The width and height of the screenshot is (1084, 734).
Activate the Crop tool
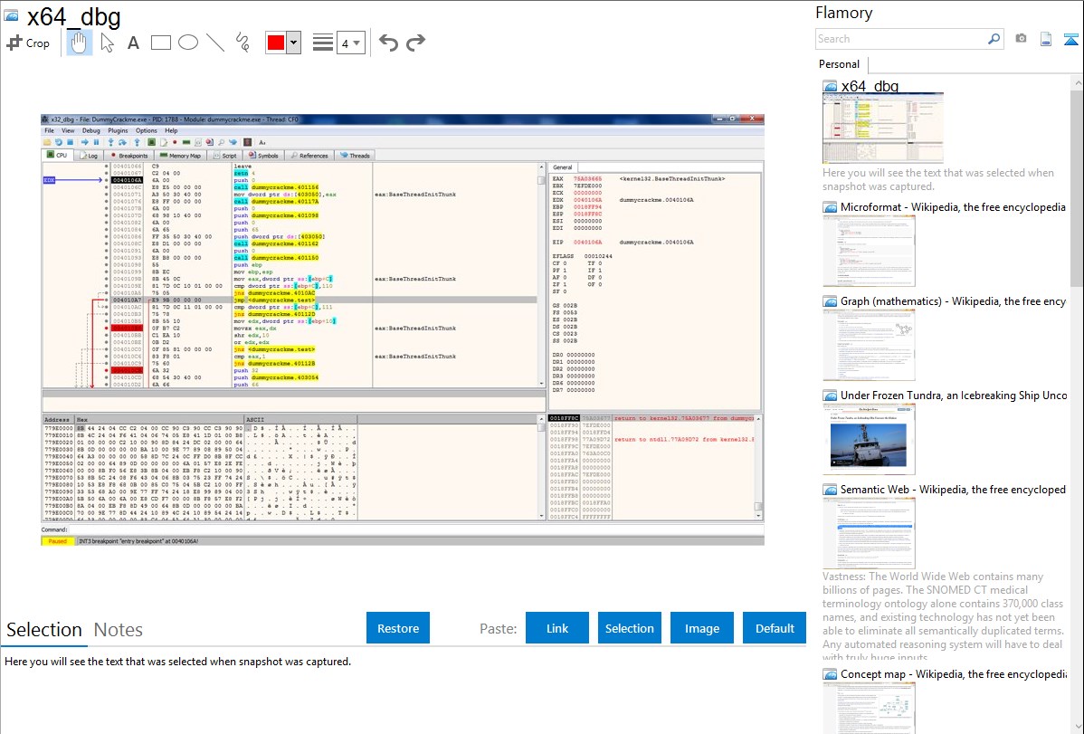pos(28,43)
